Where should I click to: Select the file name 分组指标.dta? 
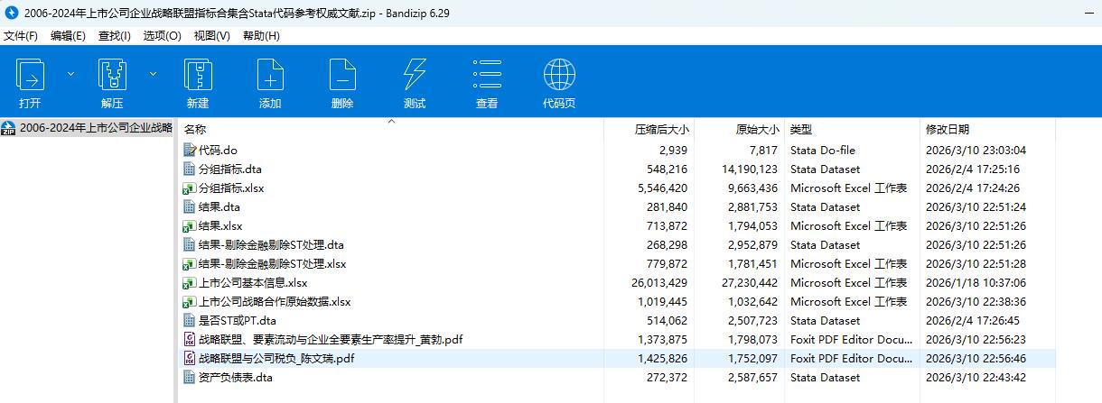point(229,169)
